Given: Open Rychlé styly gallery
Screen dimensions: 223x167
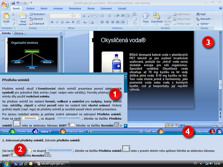Looking at the screenshot, I should (x=168, y=19).
